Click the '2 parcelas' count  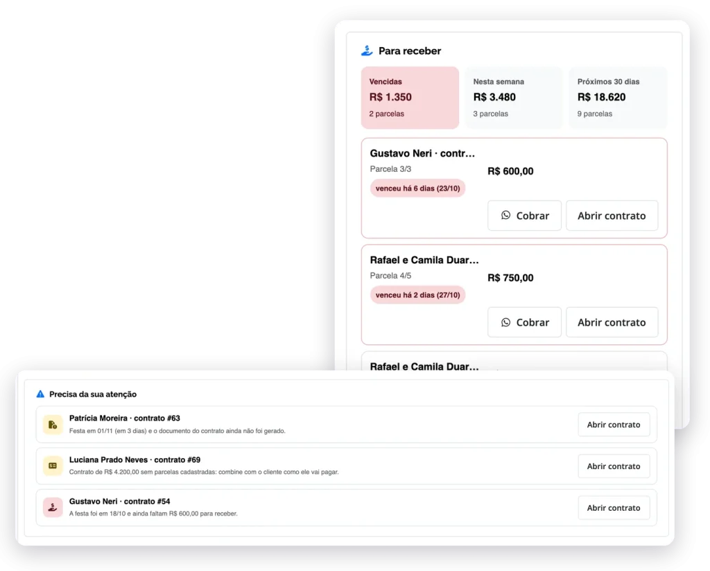tap(387, 114)
